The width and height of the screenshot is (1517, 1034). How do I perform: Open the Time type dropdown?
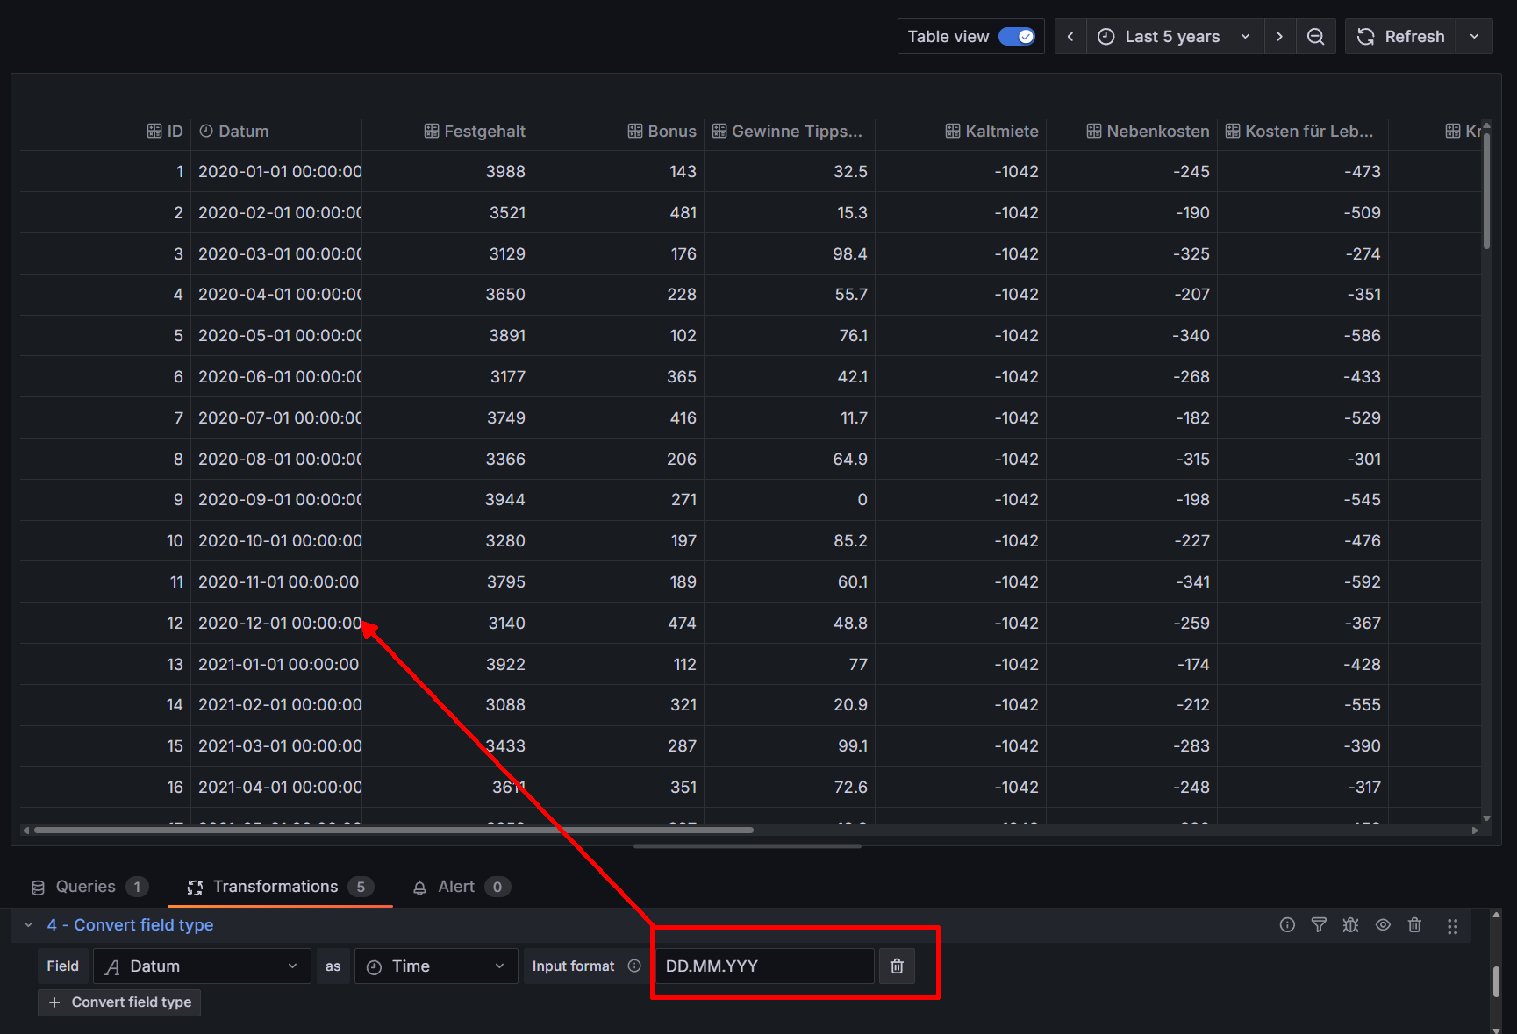click(435, 966)
